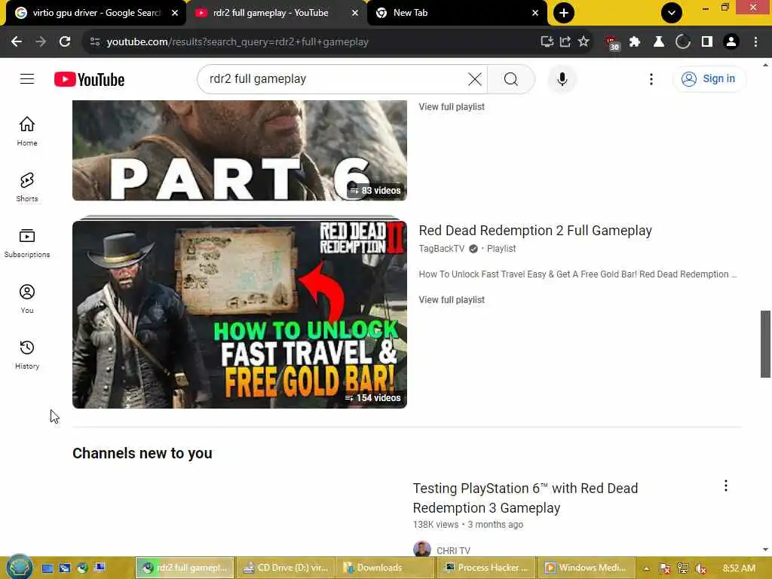The height and width of the screenshot is (579, 772).
Task: Open Home in YouTube sidebar
Action: [x=27, y=131]
